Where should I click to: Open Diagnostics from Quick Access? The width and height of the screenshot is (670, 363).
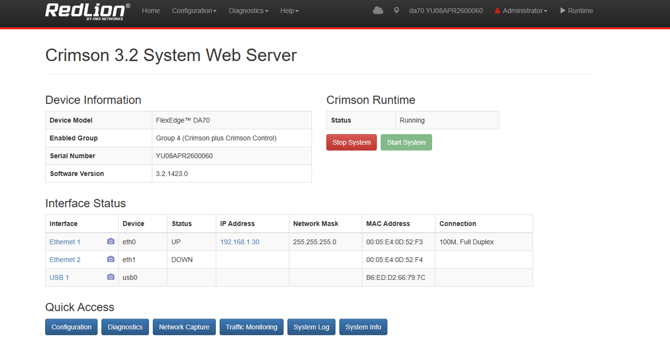tap(125, 327)
